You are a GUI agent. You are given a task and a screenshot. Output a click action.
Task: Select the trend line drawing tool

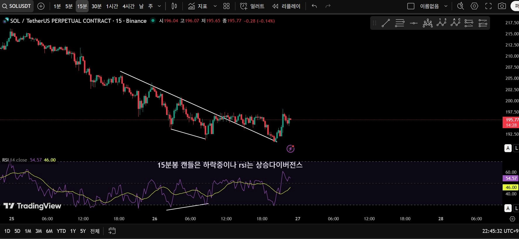pyautogui.click(x=386, y=23)
